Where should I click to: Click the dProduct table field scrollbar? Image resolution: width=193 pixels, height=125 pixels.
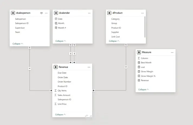tap(145, 26)
